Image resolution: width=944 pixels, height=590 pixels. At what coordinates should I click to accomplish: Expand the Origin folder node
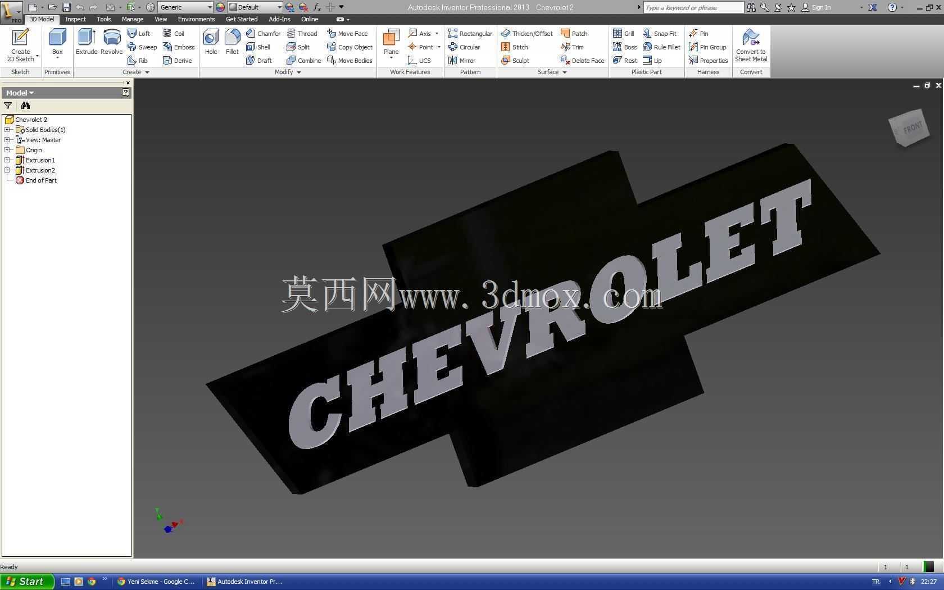click(8, 150)
